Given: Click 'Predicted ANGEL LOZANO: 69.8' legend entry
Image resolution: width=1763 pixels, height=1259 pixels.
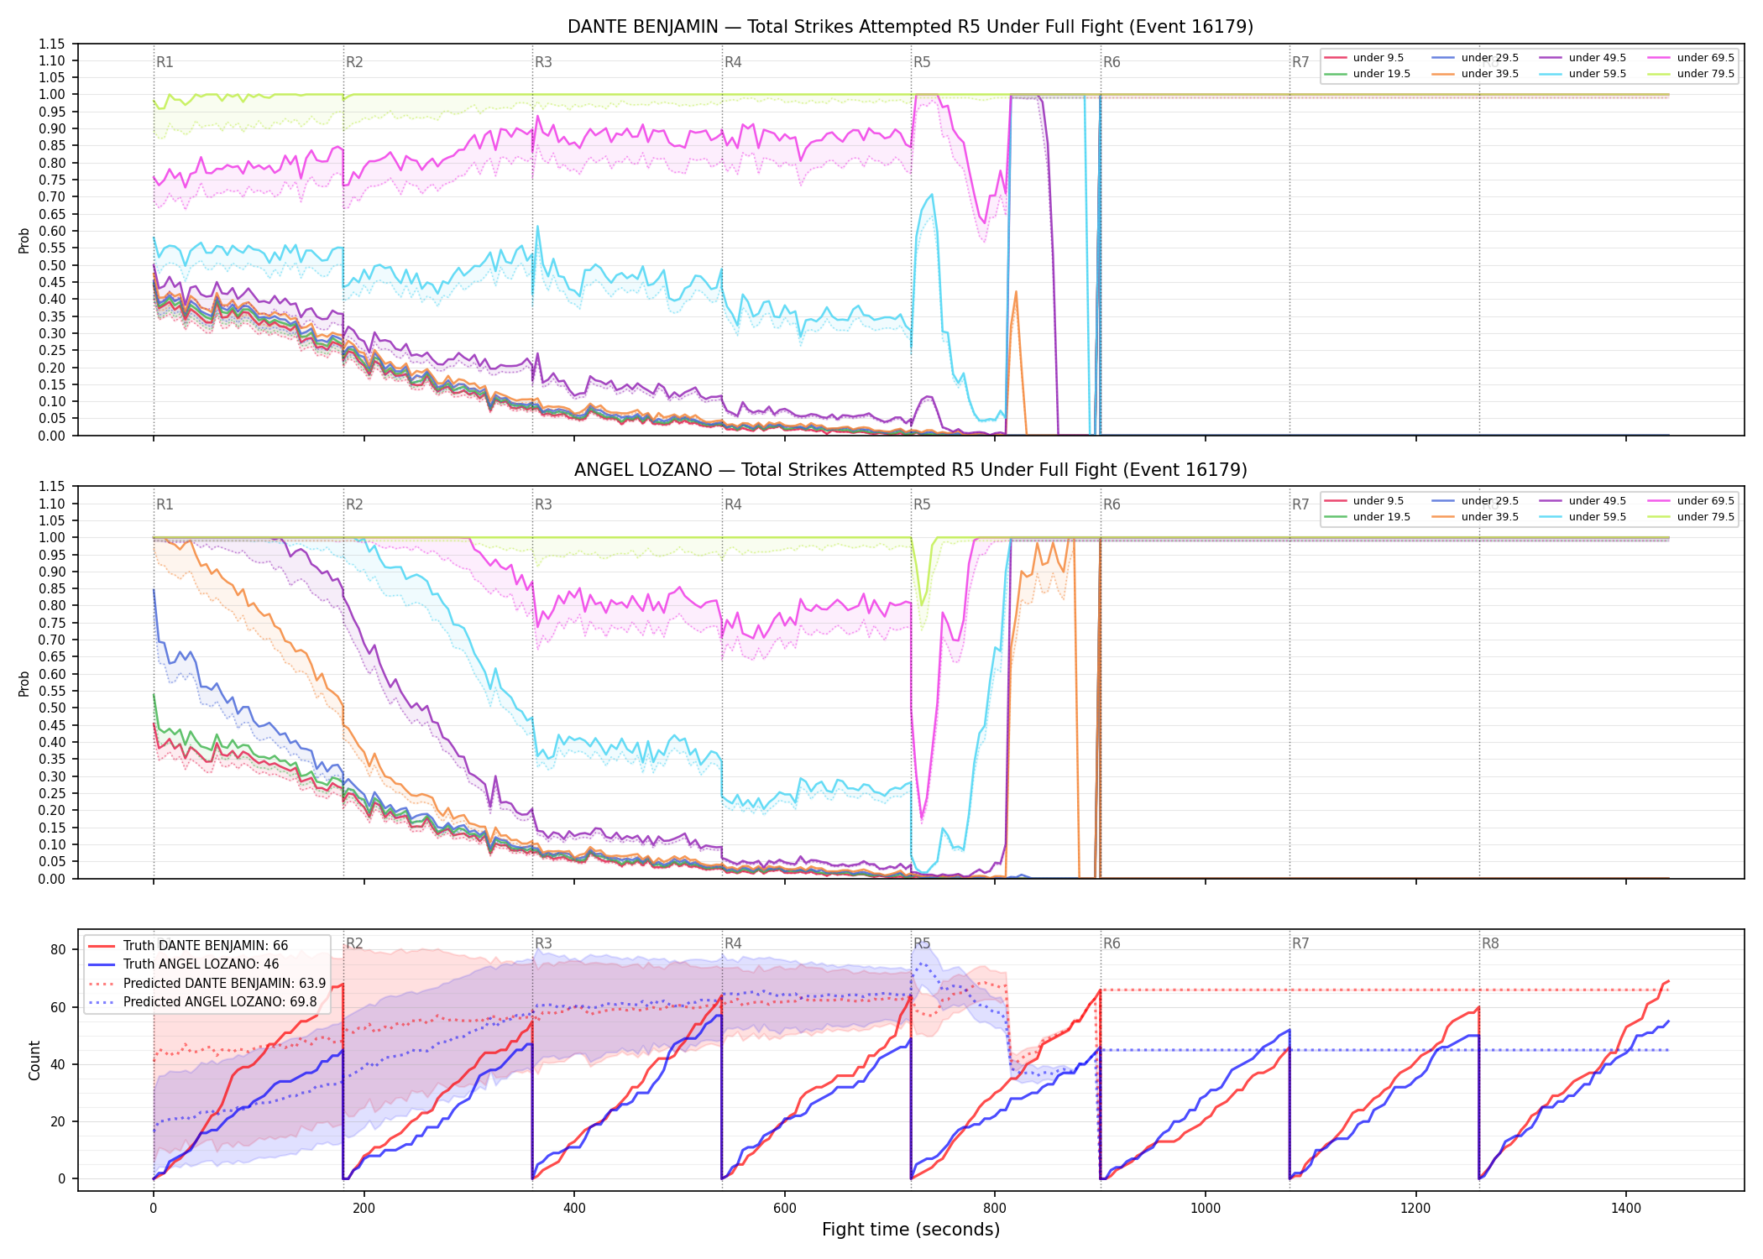Looking at the screenshot, I should tap(202, 1002).
